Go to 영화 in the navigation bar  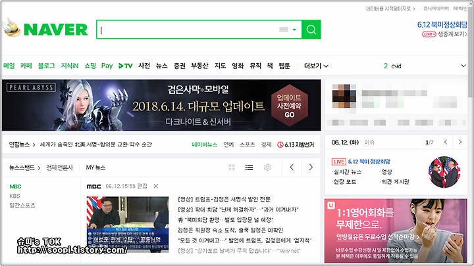pyautogui.click(x=238, y=66)
